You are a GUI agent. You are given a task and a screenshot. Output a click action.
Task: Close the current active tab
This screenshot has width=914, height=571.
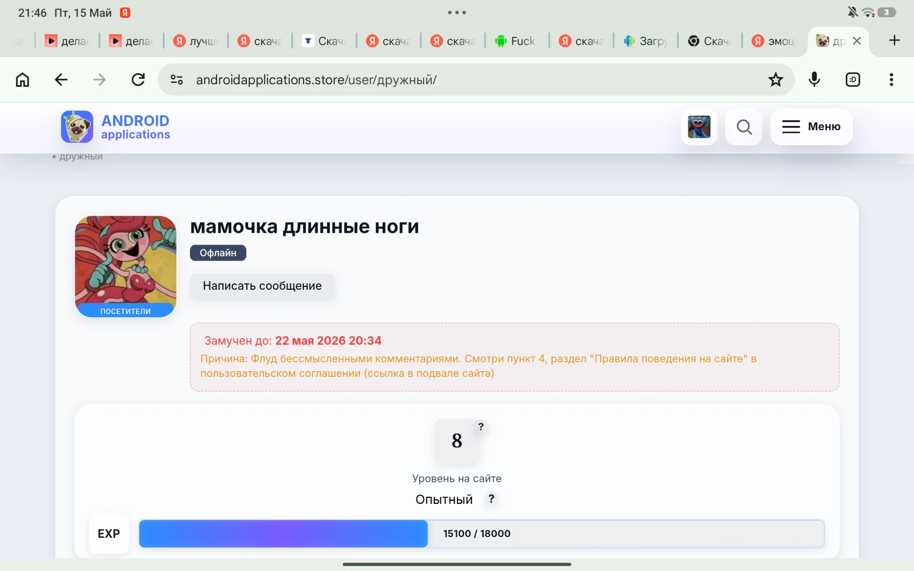857,41
